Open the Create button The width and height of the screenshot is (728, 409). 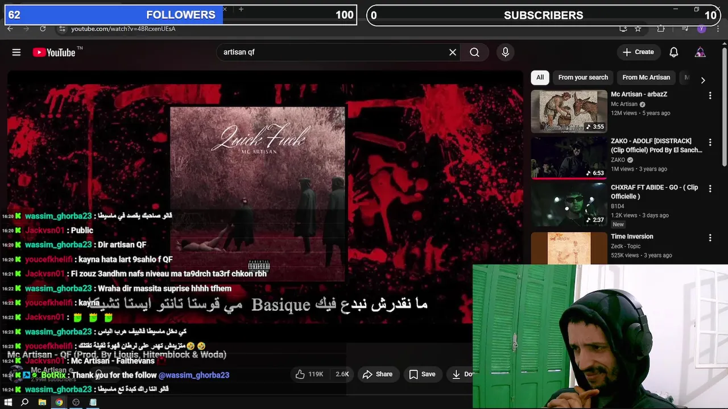coord(638,52)
